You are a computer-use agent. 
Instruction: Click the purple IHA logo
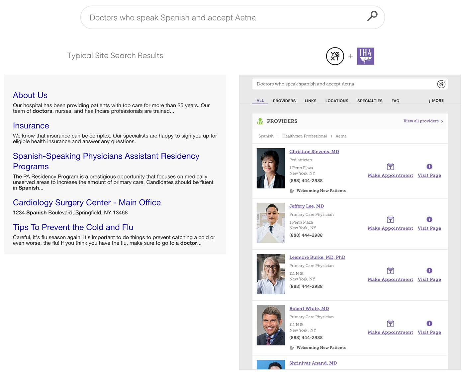pos(365,56)
